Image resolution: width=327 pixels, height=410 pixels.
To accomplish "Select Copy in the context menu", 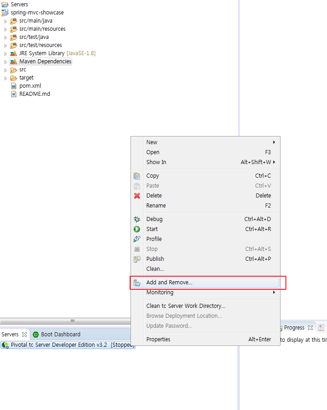I will [x=206, y=176].
